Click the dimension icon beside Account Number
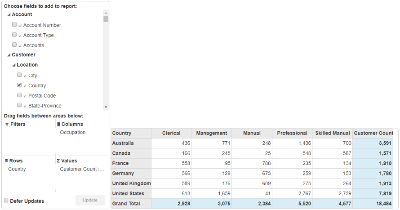The width and height of the screenshot is (400, 210). [20, 26]
